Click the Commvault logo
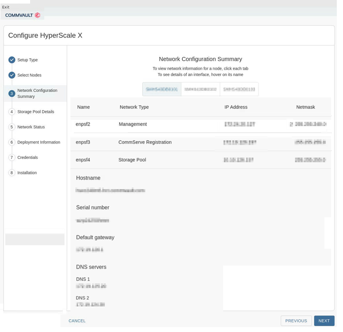Viewport: 343px width, 332px height. click(x=23, y=15)
